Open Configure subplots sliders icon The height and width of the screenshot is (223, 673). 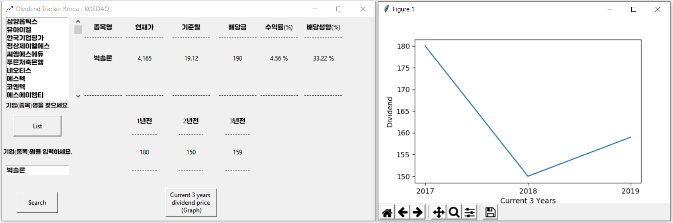tap(470, 212)
